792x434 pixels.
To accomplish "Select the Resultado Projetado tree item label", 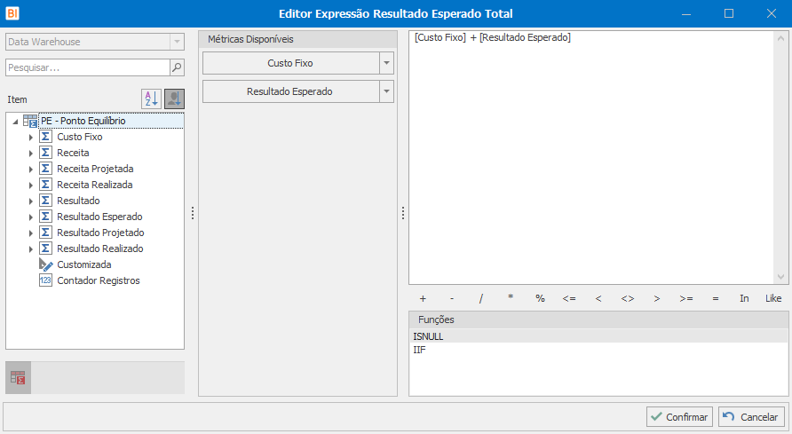I will [100, 233].
